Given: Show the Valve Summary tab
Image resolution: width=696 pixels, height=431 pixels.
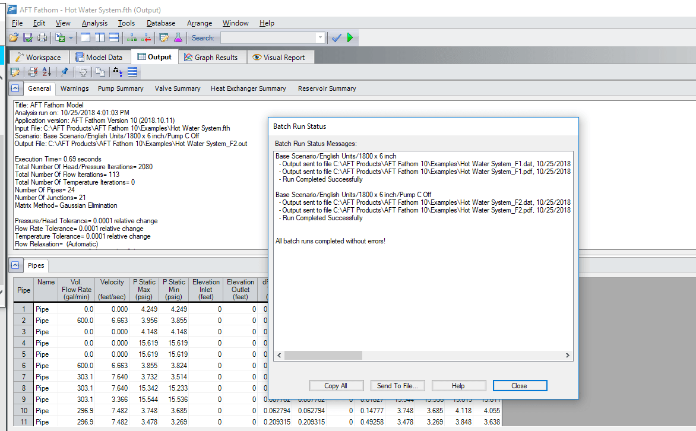Looking at the screenshot, I should click(178, 89).
